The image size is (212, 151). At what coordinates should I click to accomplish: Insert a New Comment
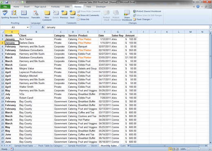coord(47,15)
